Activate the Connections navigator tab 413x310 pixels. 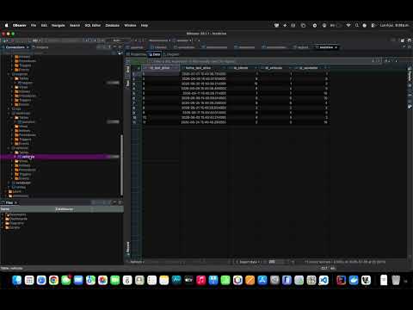pyautogui.click(x=15, y=47)
